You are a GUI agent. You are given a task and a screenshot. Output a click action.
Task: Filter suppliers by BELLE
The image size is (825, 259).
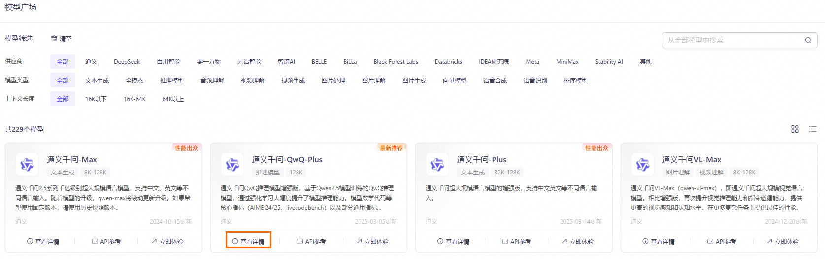point(319,62)
